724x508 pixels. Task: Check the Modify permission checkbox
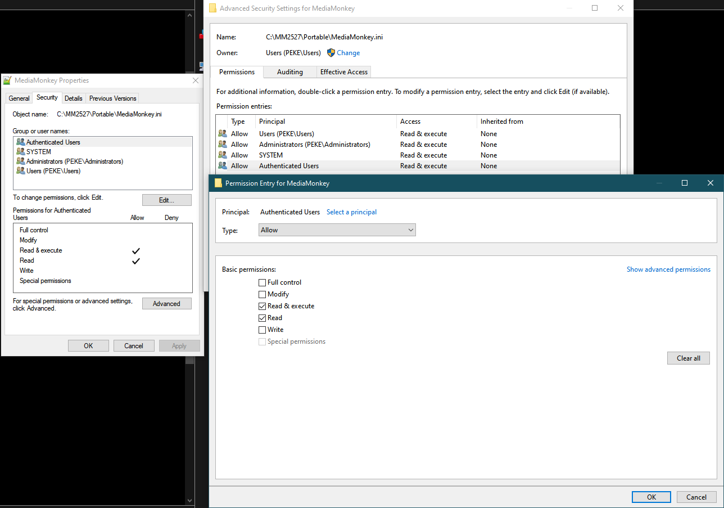pos(262,294)
